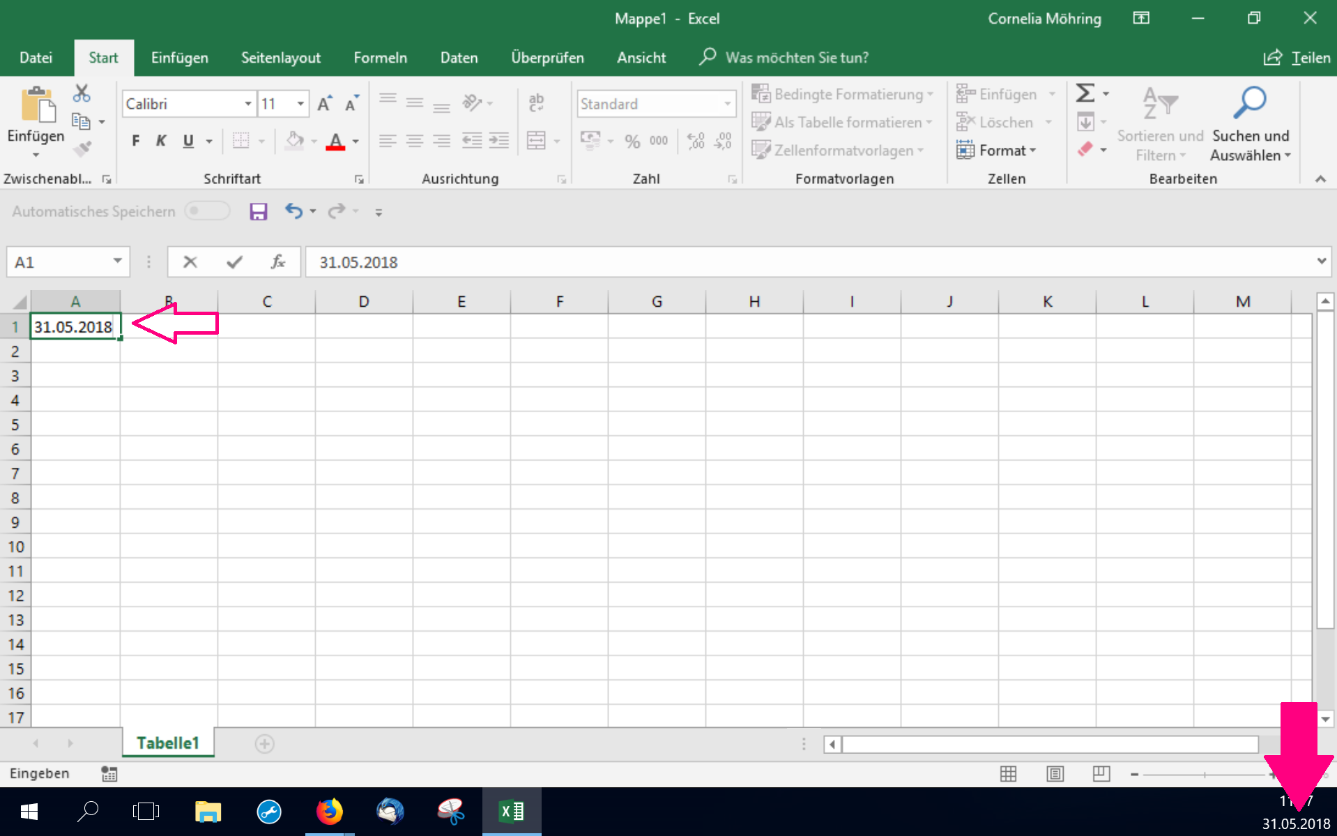Screen dimensions: 1337x836
Task: Click the insert function fx icon
Action: coord(277,262)
